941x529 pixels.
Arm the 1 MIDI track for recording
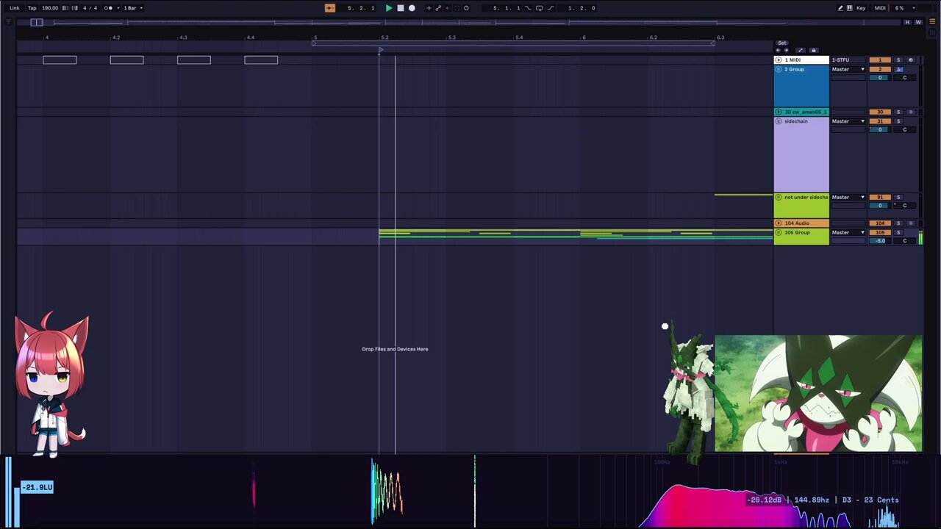(910, 60)
